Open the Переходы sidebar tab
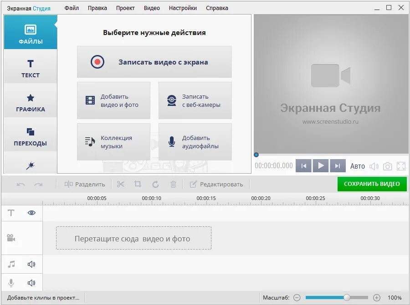 pyautogui.click(x=31, y=135)
